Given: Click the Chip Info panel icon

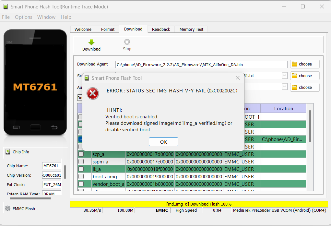Looking at the screenshot, I should tap(7, 152).
